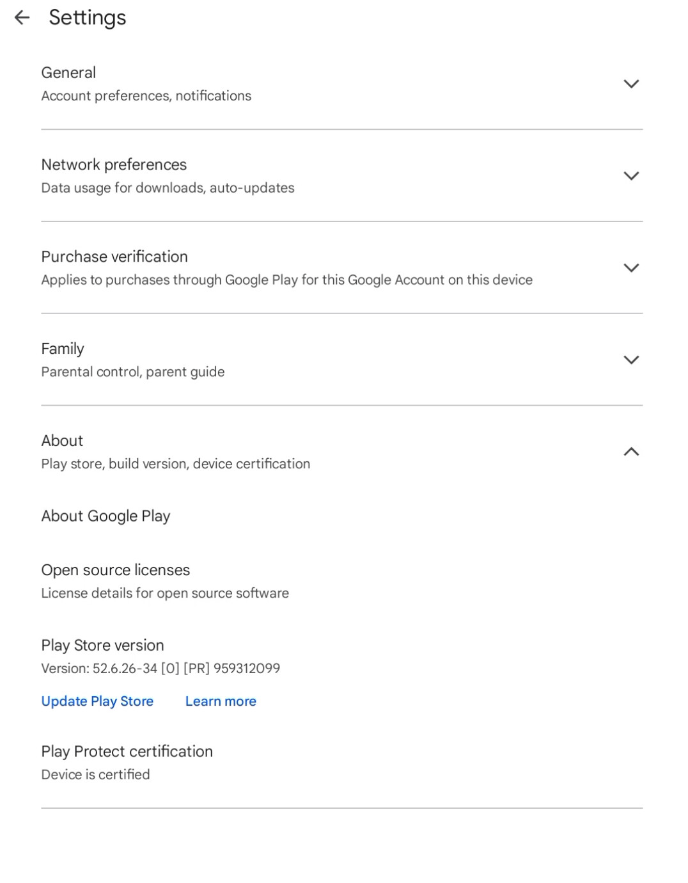Expand the Purchase verification chevron
This screenshot has width=688, height=883.
tap(631, 268)
